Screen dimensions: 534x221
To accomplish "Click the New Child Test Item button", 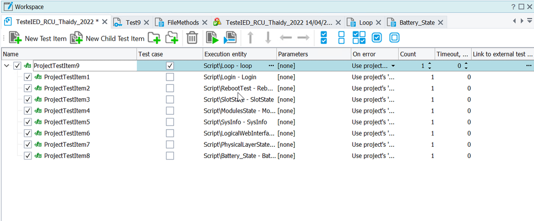I will point(108,38).
